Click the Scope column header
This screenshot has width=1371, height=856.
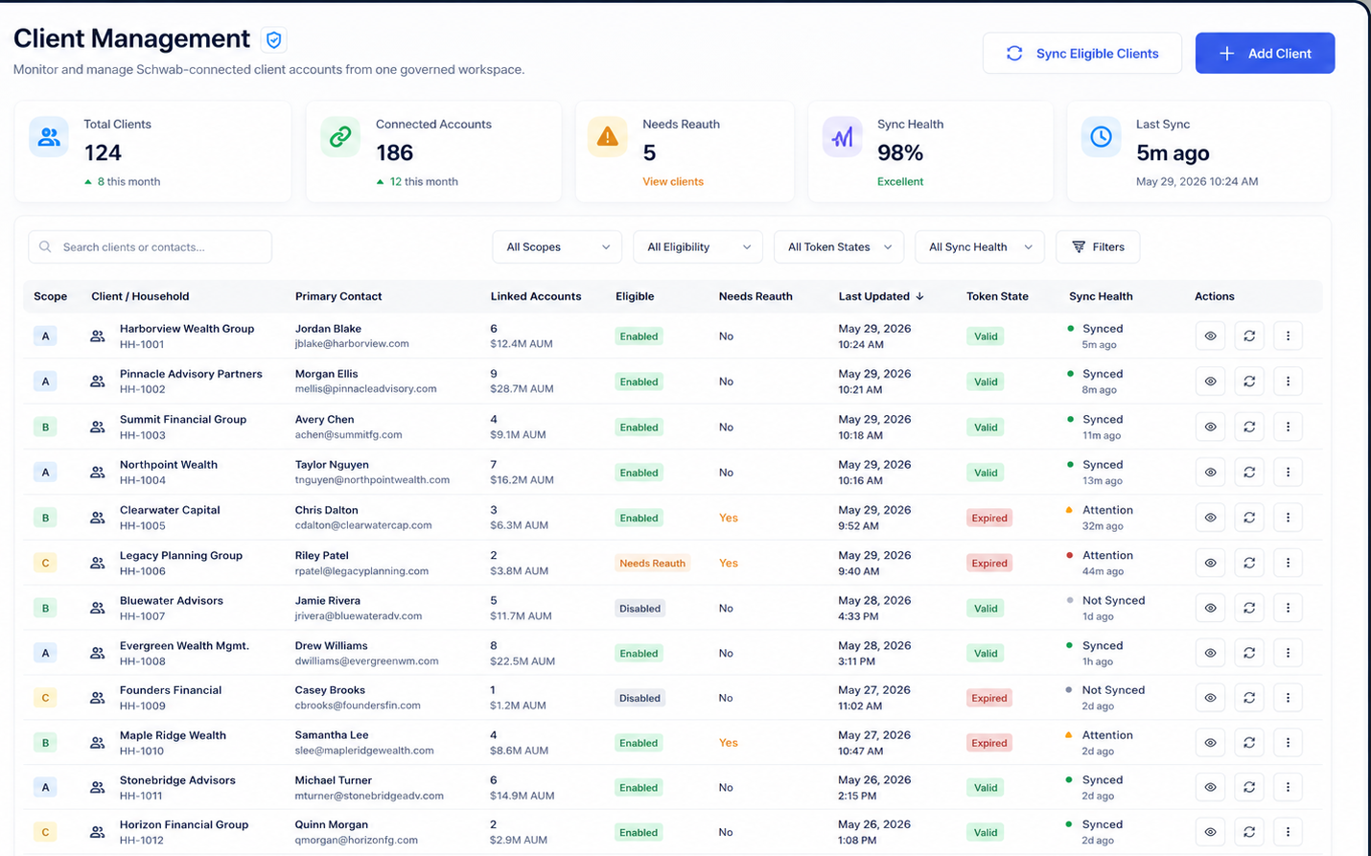coord(50,296)
